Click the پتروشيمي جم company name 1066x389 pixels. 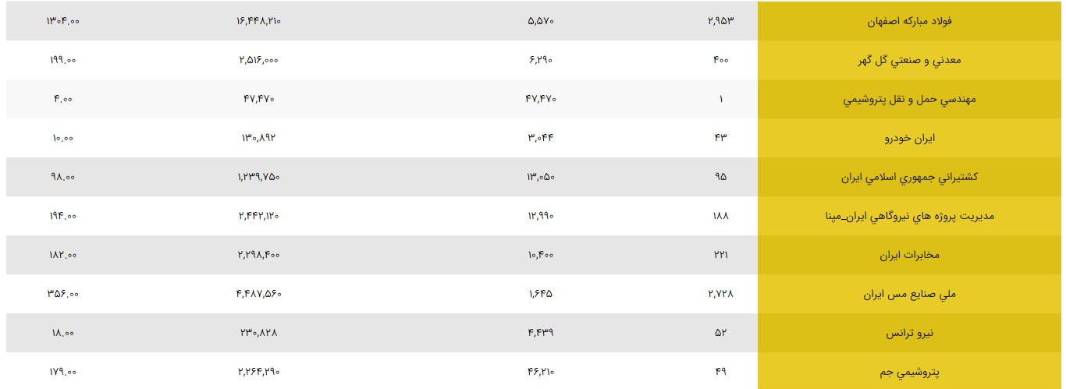(x=910, y=372)
